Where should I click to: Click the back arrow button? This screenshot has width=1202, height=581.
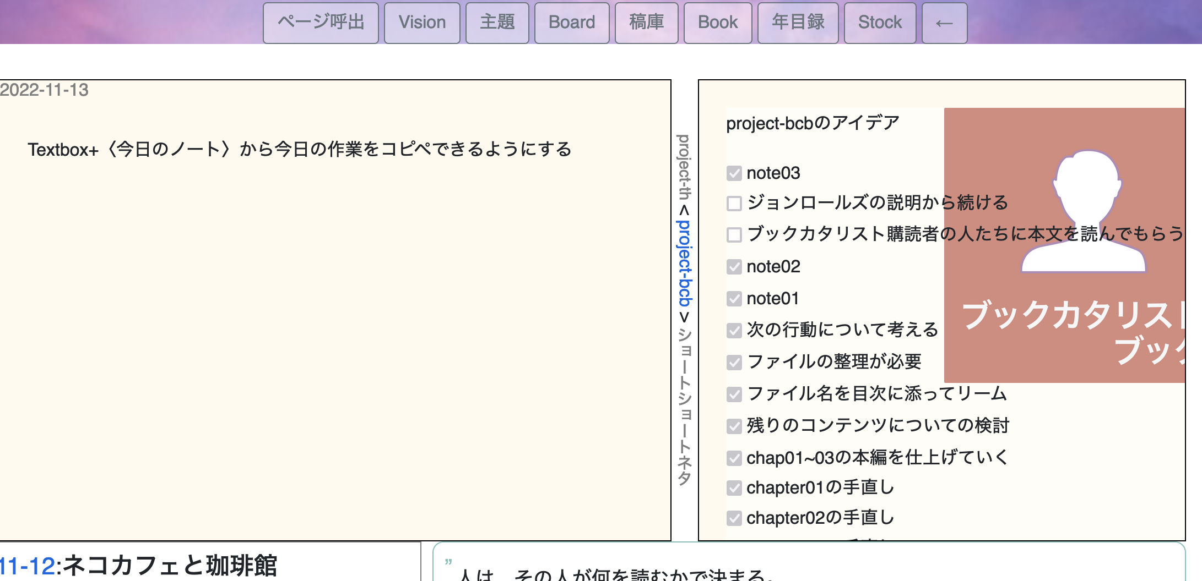click(x=944, y=23)
